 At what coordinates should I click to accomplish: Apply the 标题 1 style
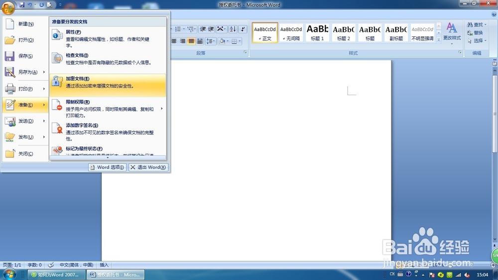(x=317, y=33)
